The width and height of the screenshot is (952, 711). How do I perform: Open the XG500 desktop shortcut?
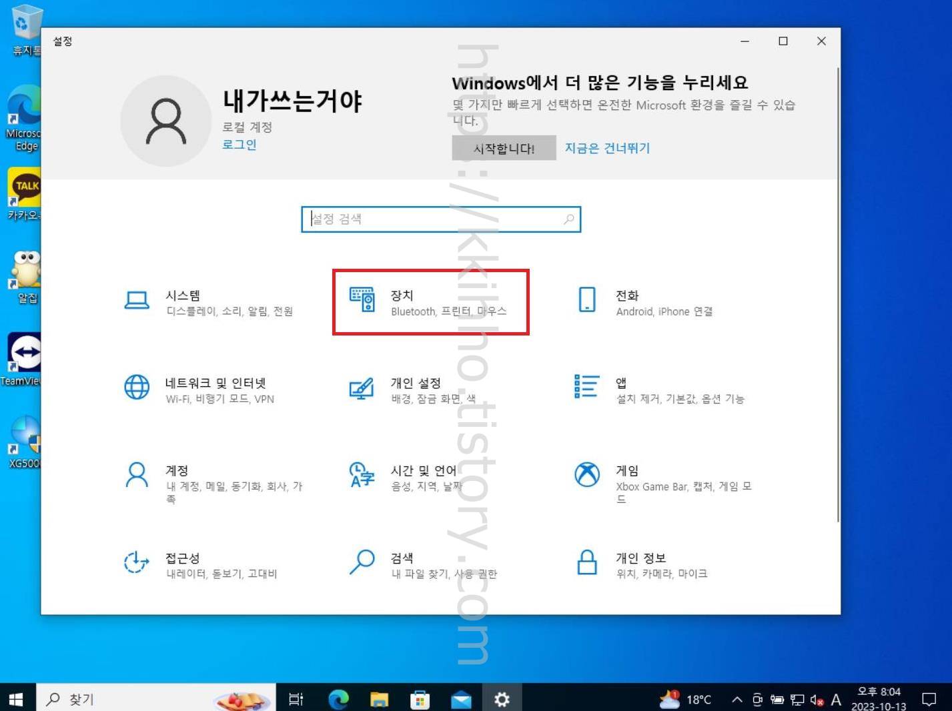click(25, 442)
